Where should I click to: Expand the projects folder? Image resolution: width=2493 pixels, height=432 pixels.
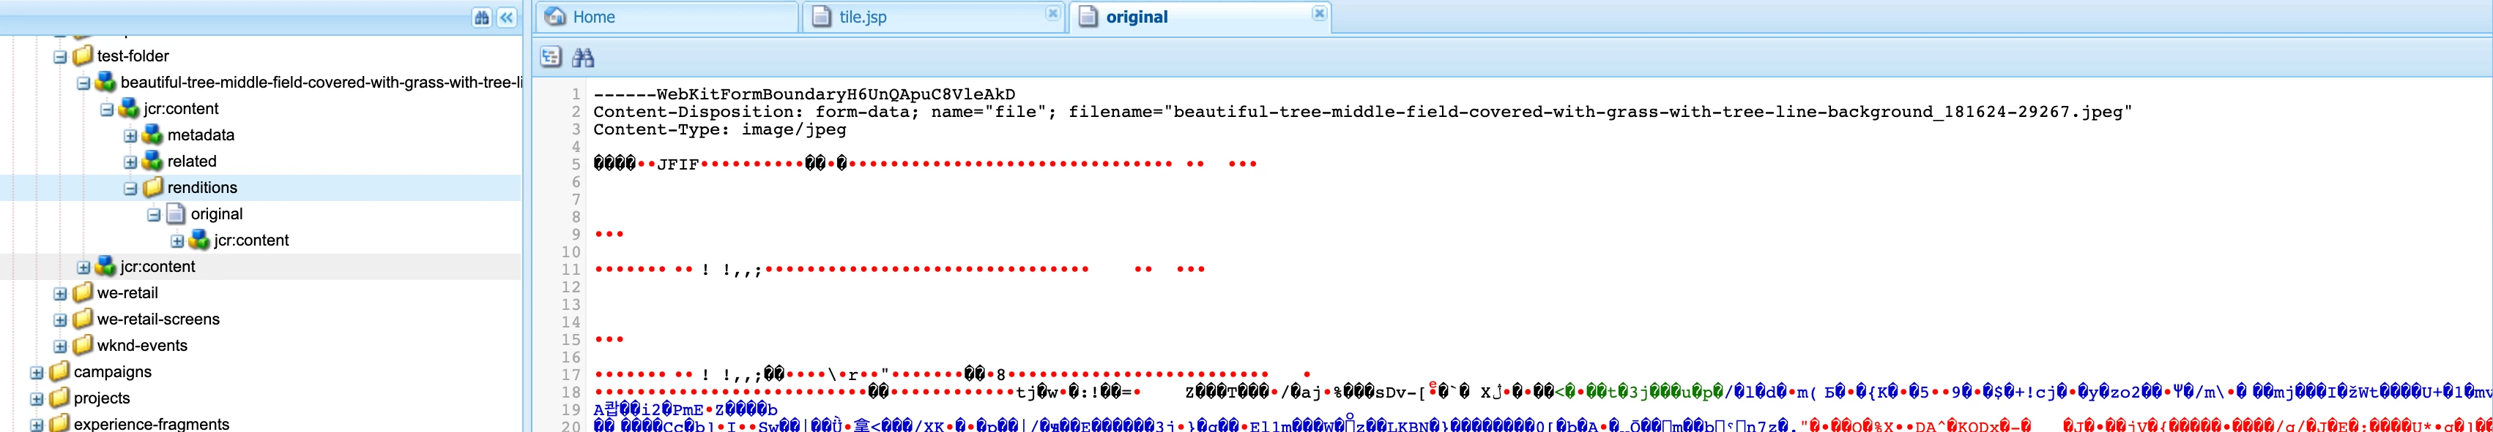point(37,398)
